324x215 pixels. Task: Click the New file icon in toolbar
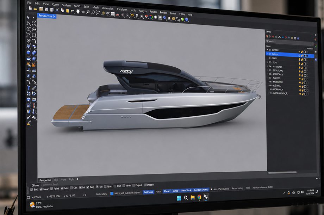30,8
